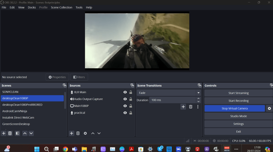Hide the XLR Main source

tap(125, 92)
